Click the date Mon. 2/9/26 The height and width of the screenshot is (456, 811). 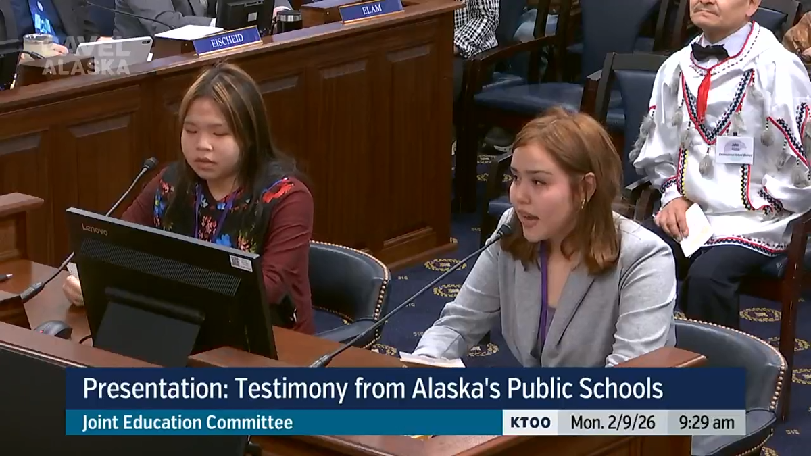coord(612,423)
